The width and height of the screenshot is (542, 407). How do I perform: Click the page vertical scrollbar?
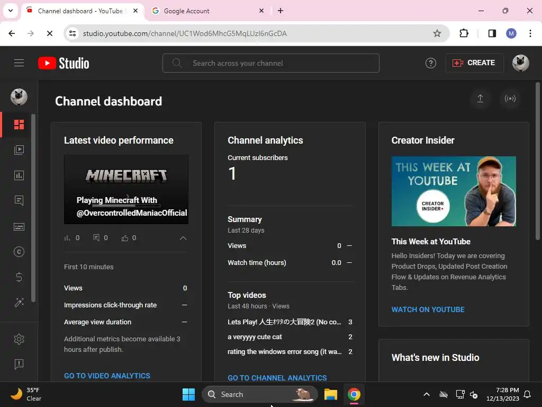point(538,161)
